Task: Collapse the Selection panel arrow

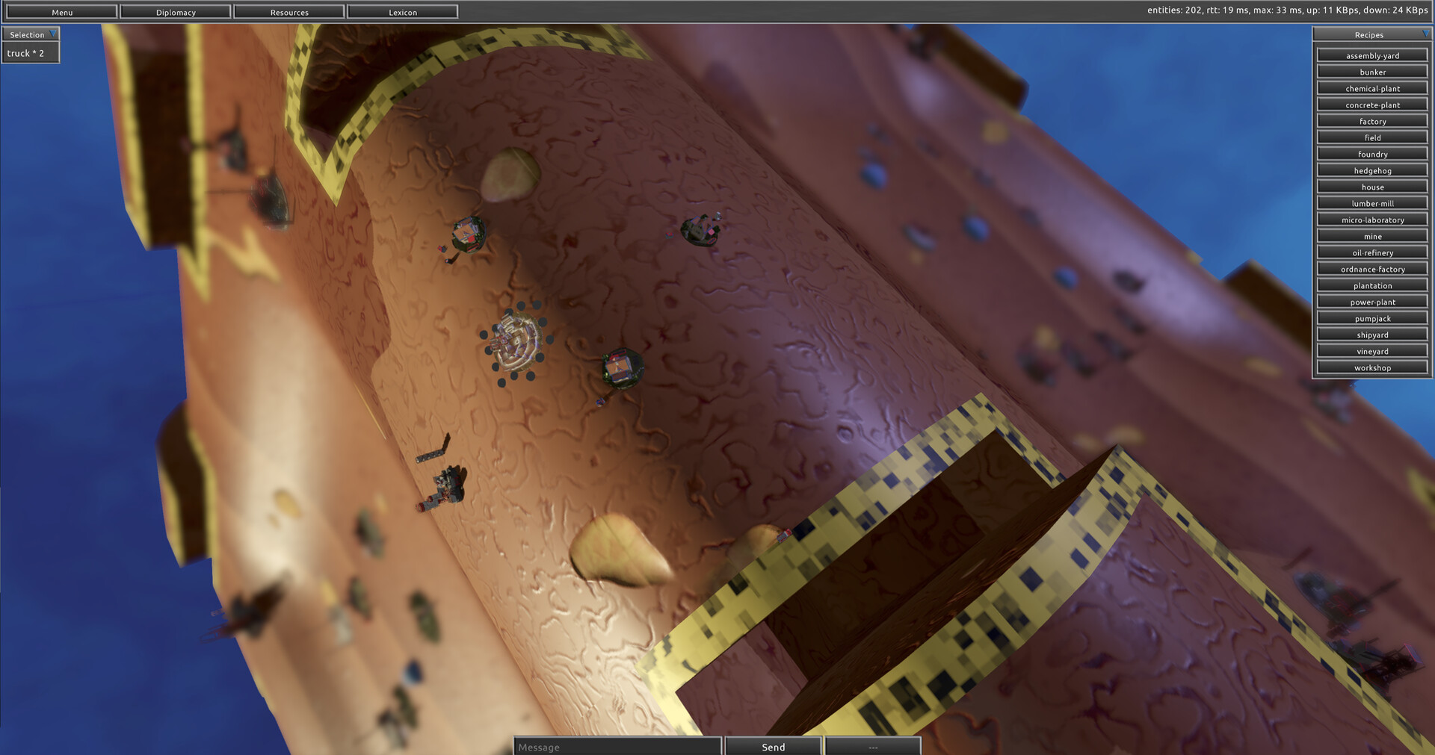Action: tap(52, 34)
